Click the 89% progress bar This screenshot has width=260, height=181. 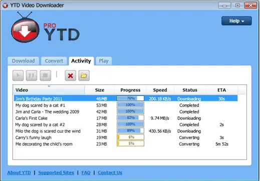pyautogui.click(x=130, y=130)
